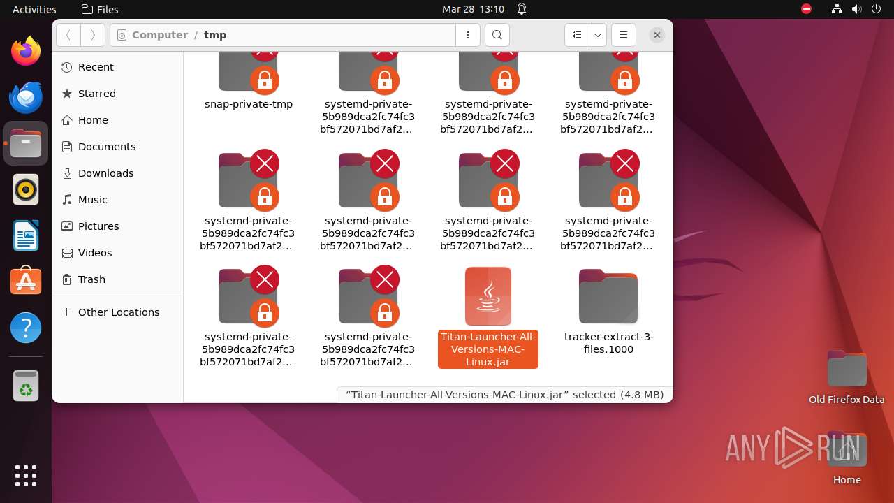Click the search magnifier button
This screenshot has width=894, height=503.
(x=497, y=35)
